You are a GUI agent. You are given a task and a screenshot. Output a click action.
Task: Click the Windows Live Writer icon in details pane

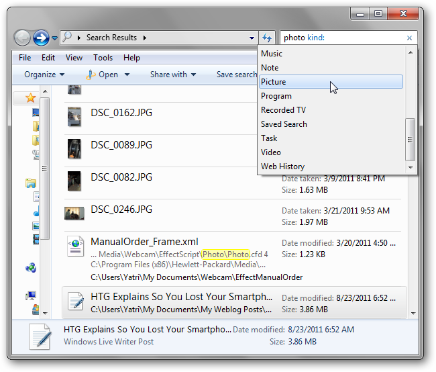(x=41, y=336)
